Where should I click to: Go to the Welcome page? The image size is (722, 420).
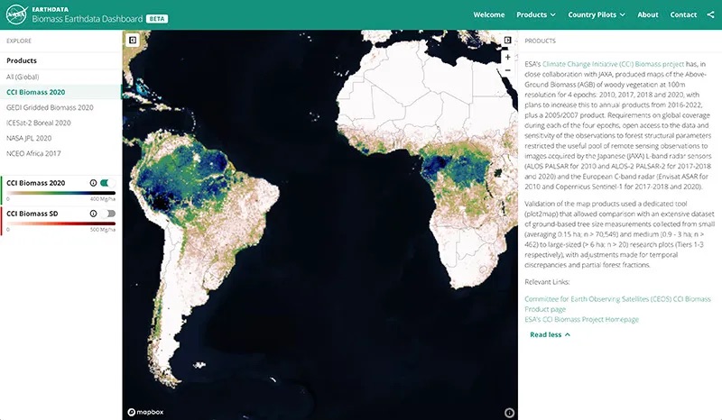click(489, 14)
